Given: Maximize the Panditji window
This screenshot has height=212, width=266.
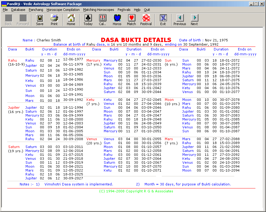Looking at the screenshot, I should (256, 4).
